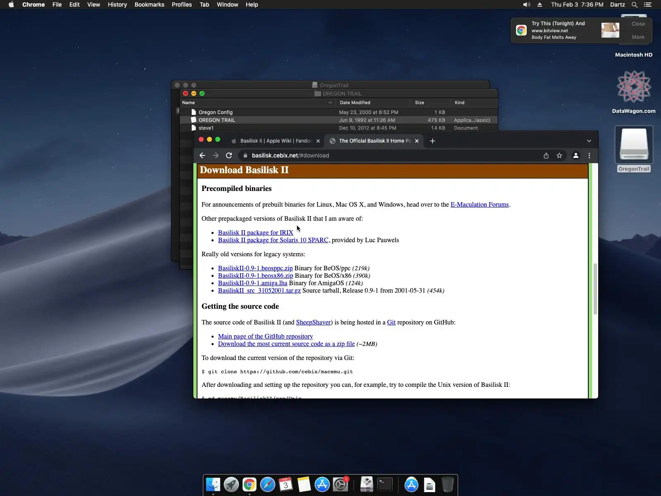
Task: Open Chrome's three-dot menu
Action: [589, 155]
